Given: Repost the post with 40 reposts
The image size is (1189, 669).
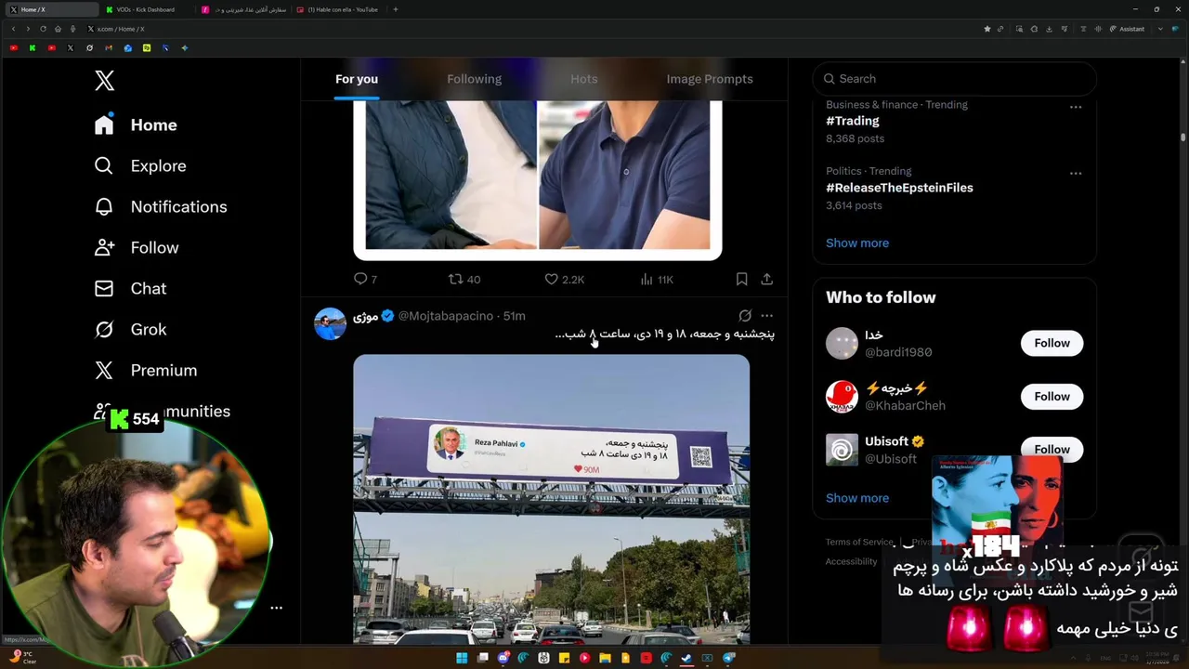Looking at the screenshot, I should [x=464, y=279].
